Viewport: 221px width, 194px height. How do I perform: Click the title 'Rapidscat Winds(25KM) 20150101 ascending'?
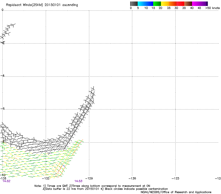coord(42,5)
